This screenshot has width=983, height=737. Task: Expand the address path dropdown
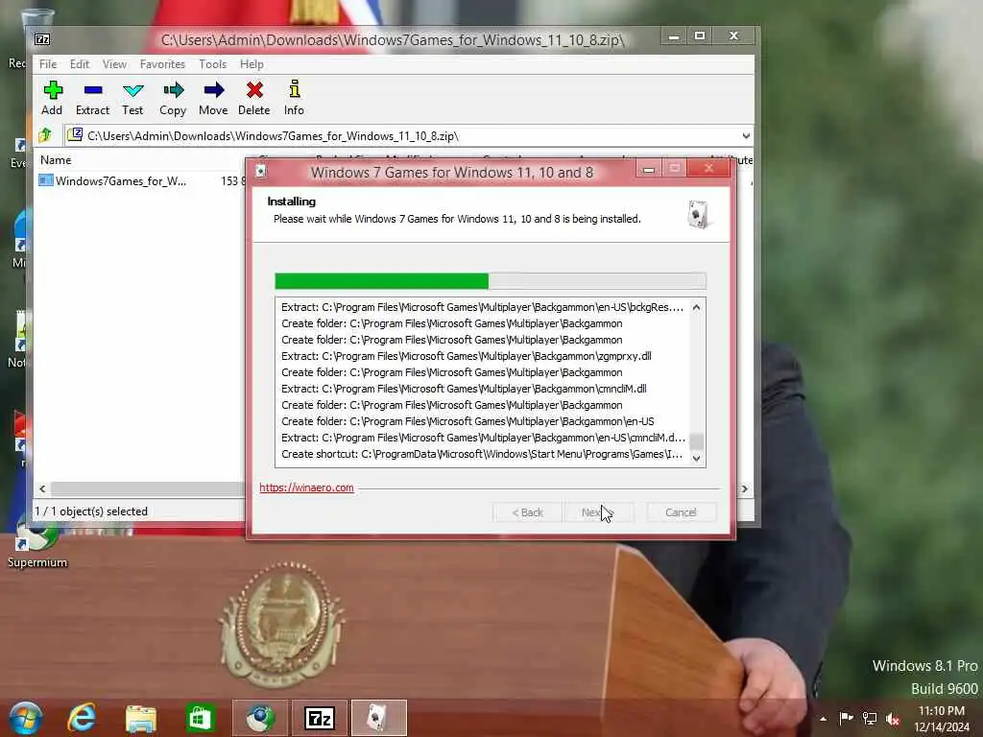click(x=745, y=136)
